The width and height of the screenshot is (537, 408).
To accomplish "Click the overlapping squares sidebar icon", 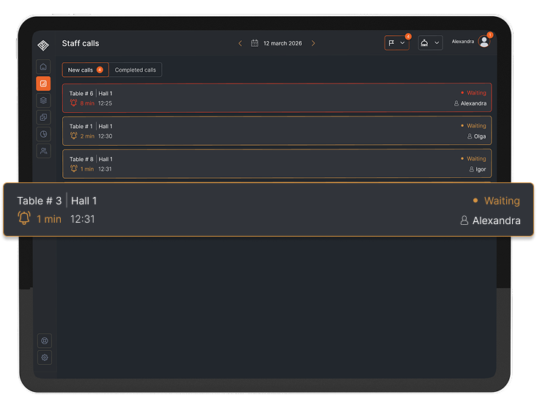I will pyautogui.click(x=43, y=117).
